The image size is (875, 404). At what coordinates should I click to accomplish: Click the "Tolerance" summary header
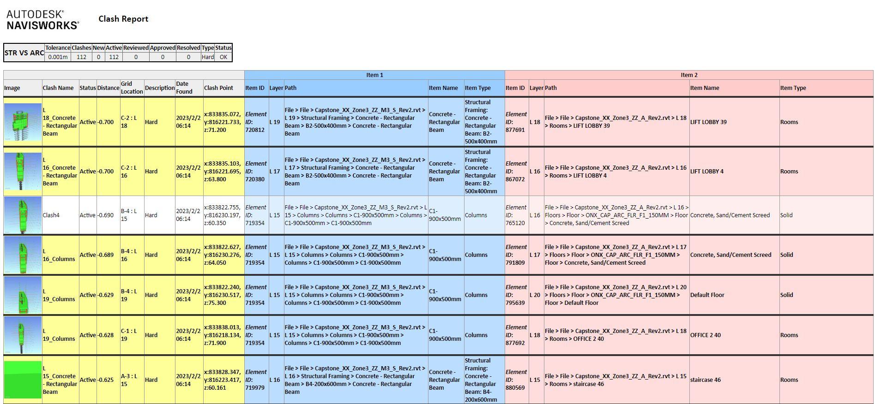pos(58,48)
